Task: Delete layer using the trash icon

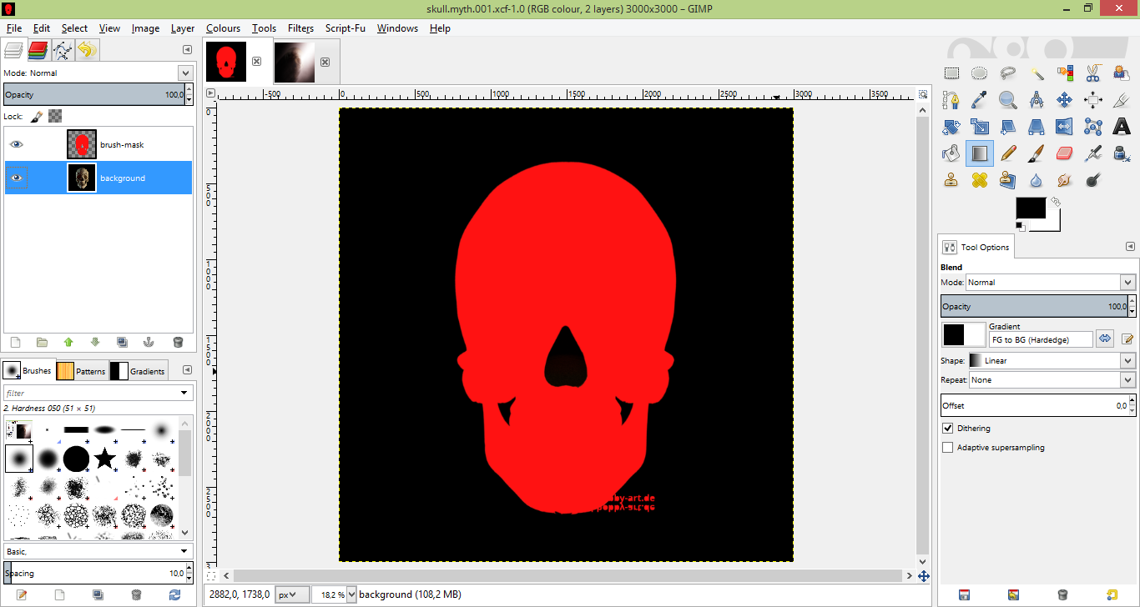Action: pyautogui.click(x=178, y=342)
